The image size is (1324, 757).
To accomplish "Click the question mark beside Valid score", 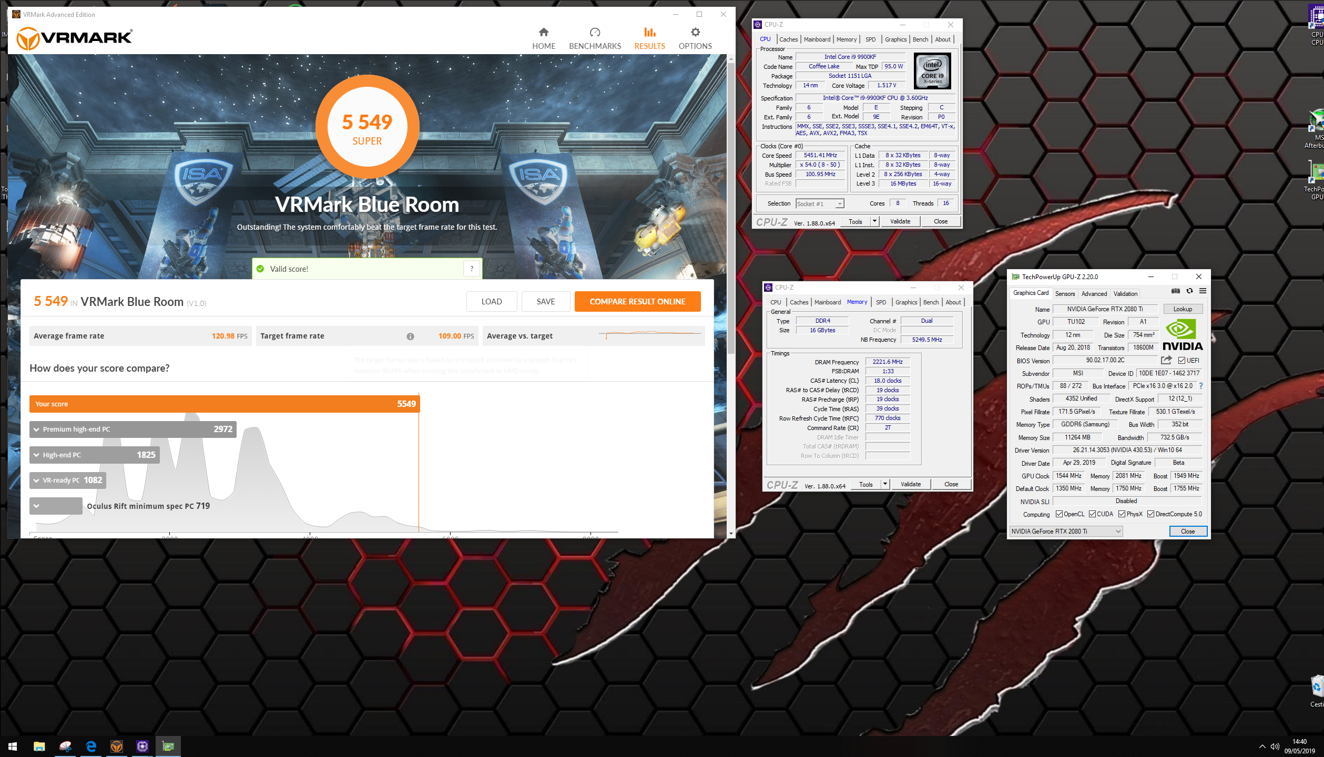I will 472,269.
